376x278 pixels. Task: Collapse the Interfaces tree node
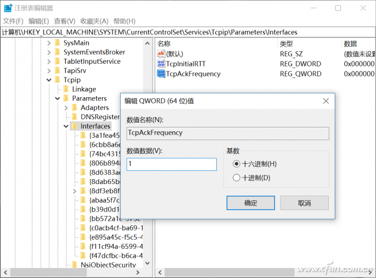[66, 126]
